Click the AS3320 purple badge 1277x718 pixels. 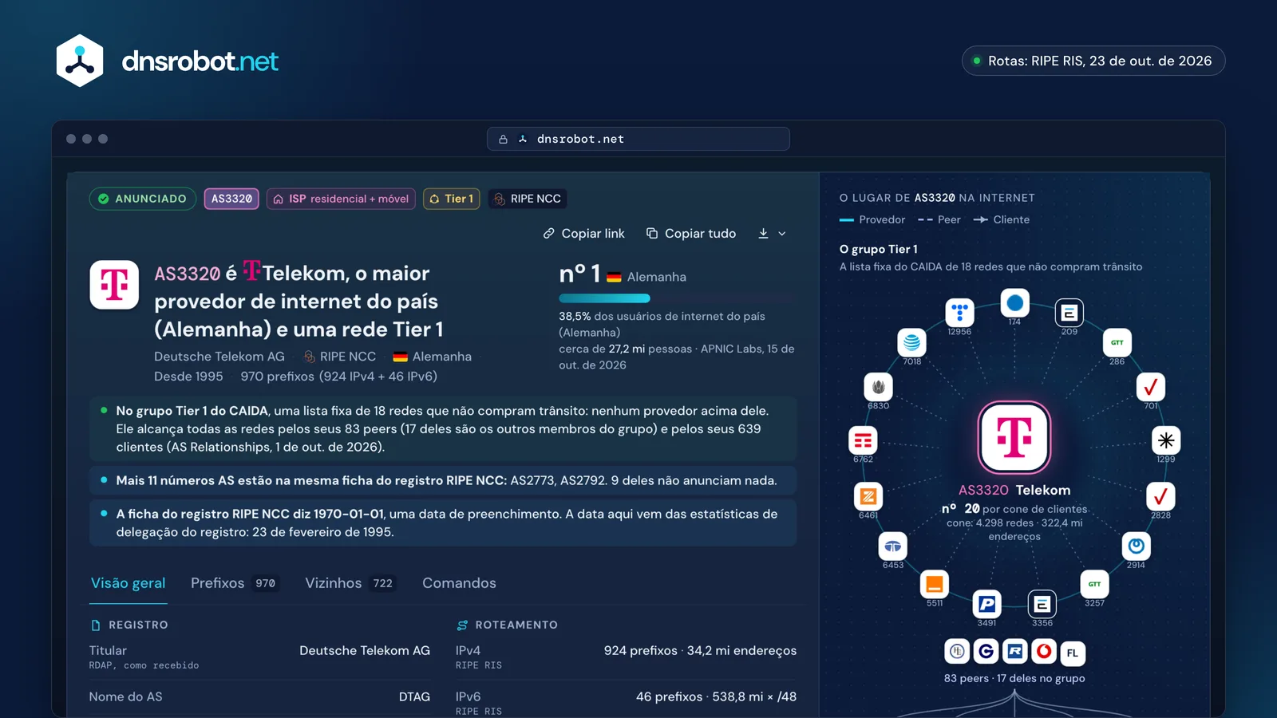[231, 199]
